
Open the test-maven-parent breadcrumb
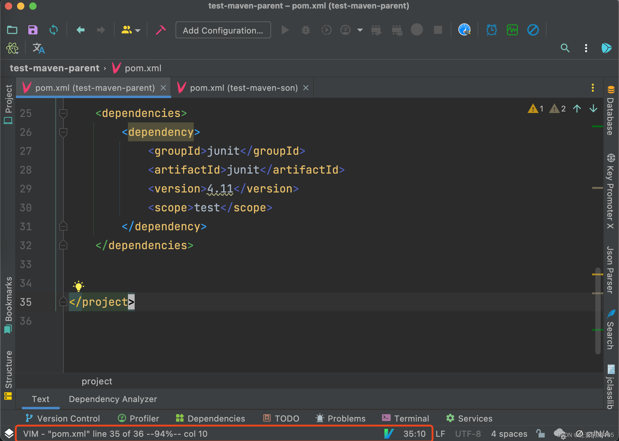pyautogui.click(x=55, y=68)
